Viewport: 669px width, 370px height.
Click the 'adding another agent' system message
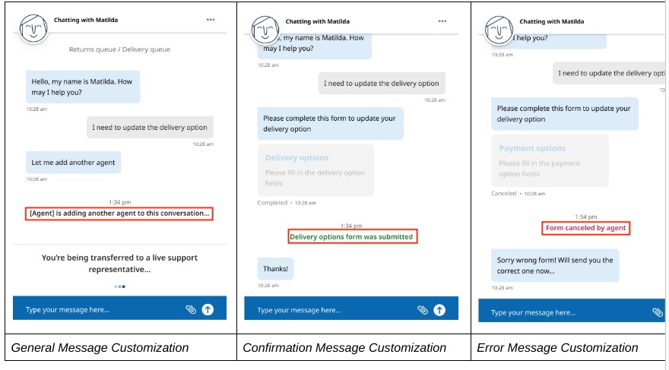tap(119, 213)
